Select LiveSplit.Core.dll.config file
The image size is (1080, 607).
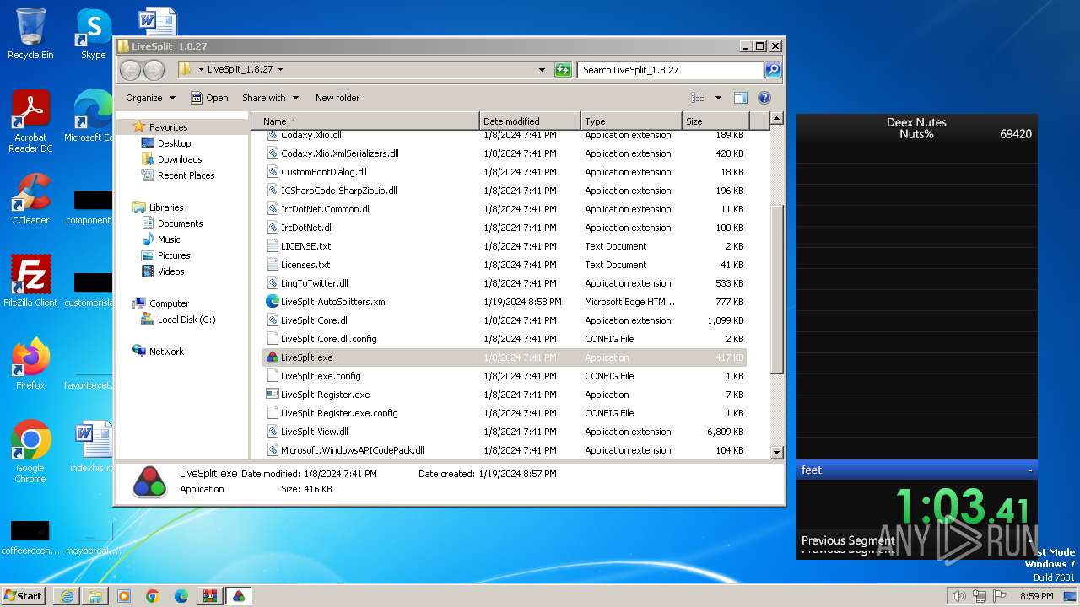tap(328, 339)
